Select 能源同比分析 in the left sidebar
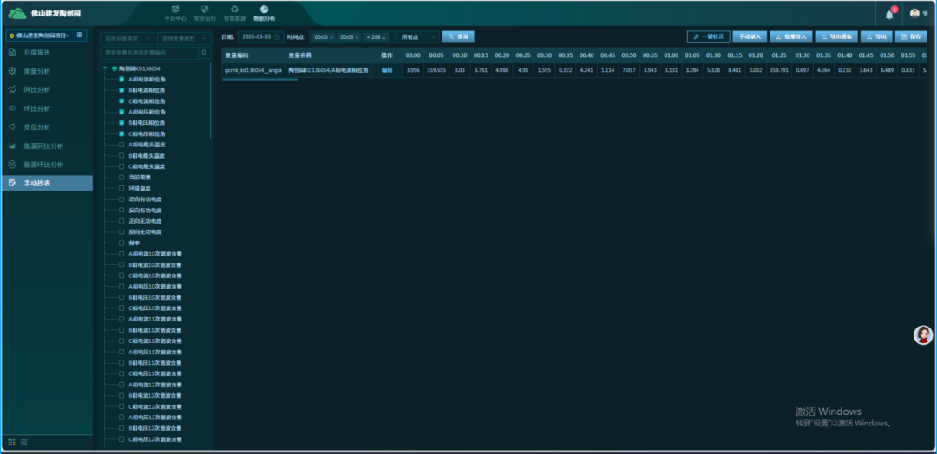Screen dimensions: 937x454 click(x=43, y=146)
